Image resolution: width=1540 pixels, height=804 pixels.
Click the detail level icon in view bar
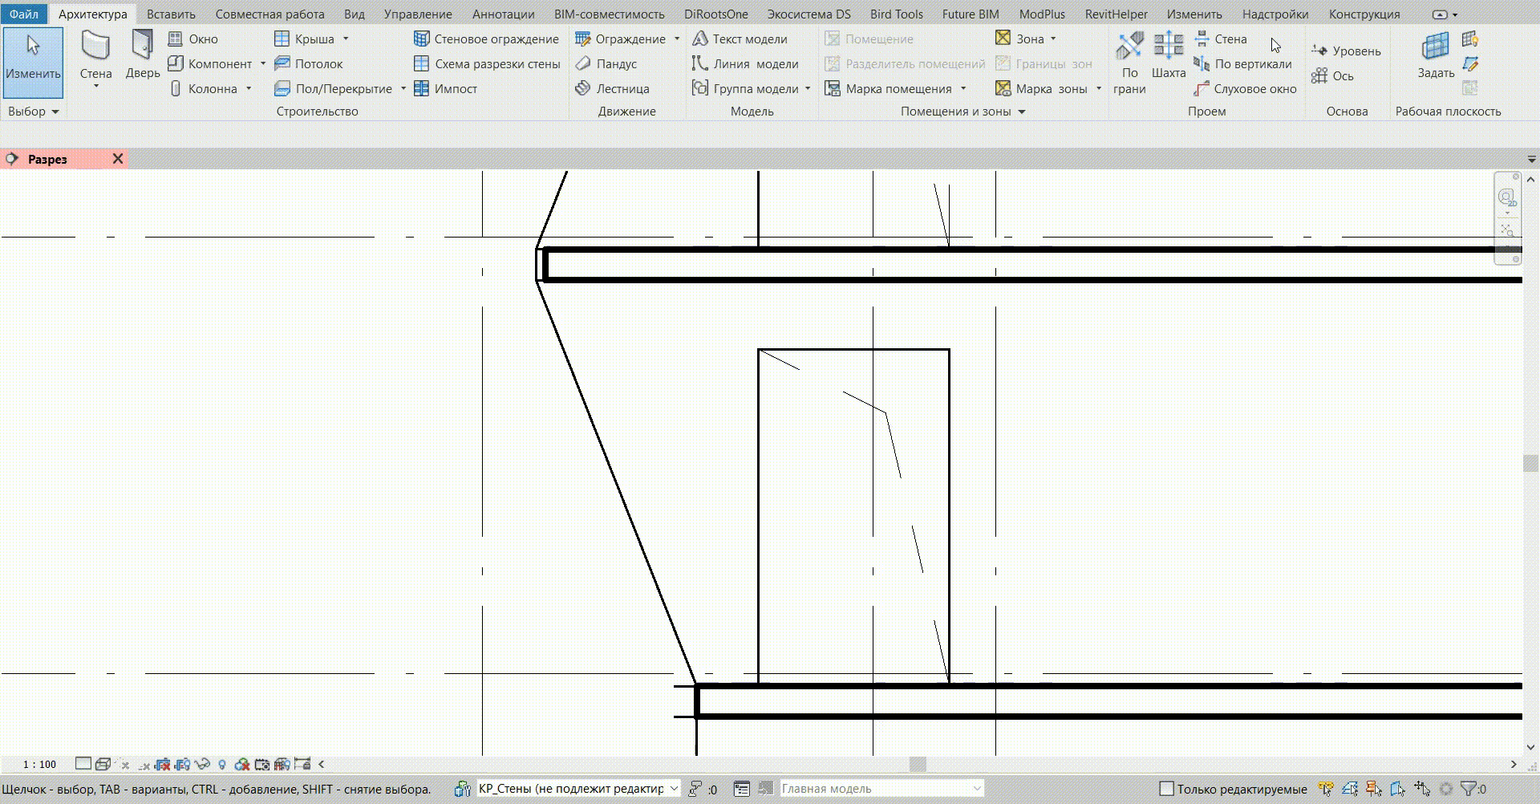(83, 764)
